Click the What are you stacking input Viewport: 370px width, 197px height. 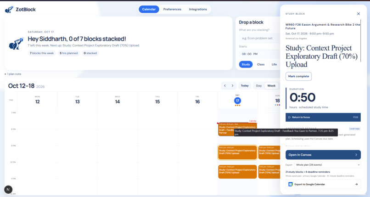tap(259, 38)
